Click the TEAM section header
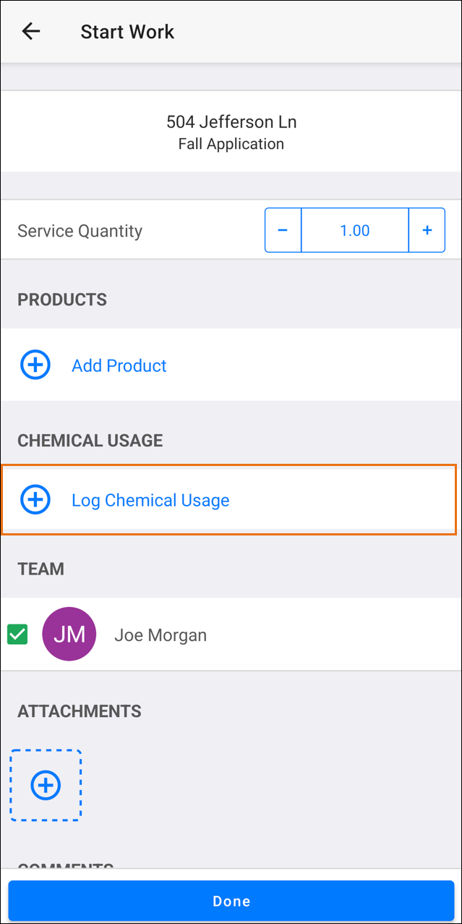 (x=40, y=569)
